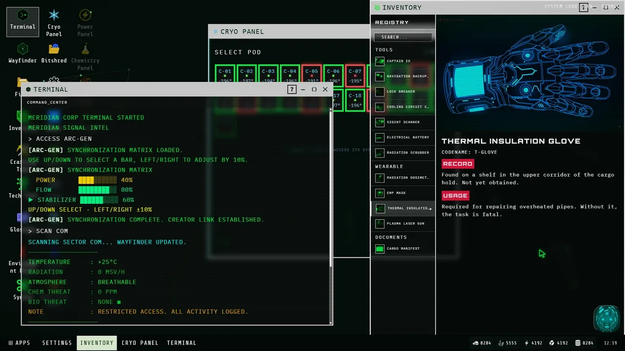Switch to Cryo Panel in the taskbar
The height and width of the screenshot is (351, 625).
point(140,343)
